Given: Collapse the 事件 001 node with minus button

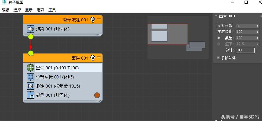Looking at the screenshot, I should pos(99,57).
